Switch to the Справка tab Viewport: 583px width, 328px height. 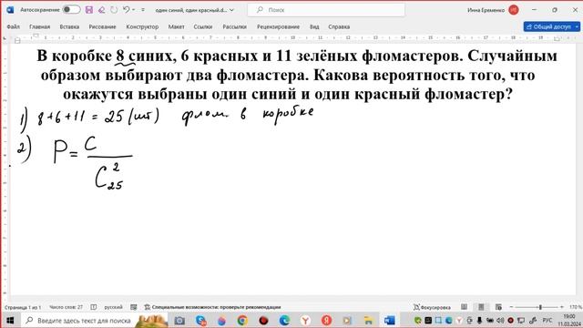(x=339, y=26)
